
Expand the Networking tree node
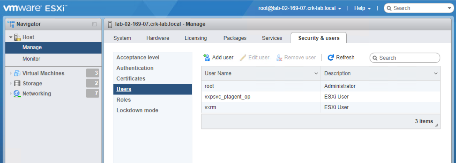[x=11, y=94]
